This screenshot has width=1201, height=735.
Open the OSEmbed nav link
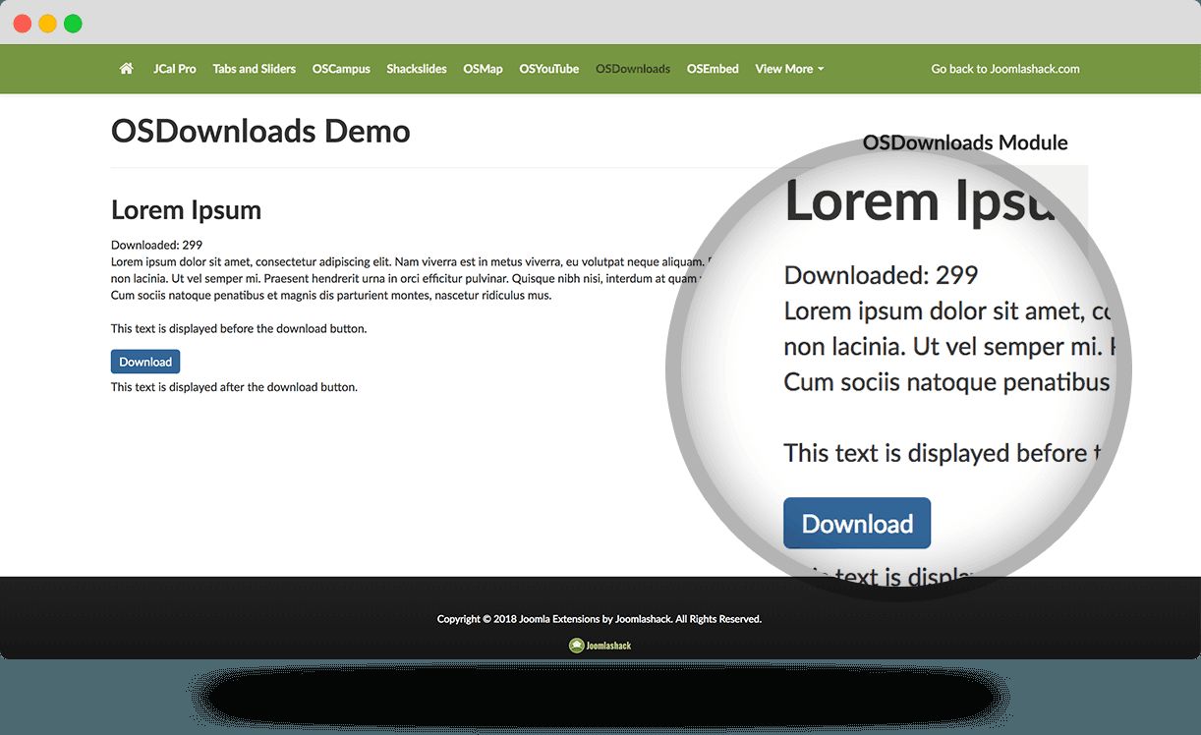(713, 69)
